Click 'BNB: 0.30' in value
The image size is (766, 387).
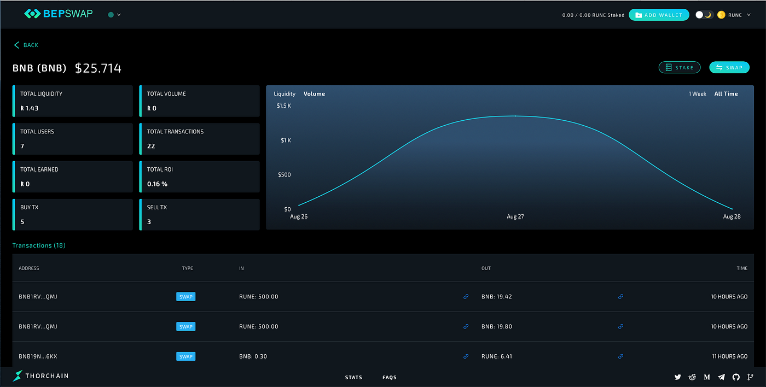click(253, 356)
